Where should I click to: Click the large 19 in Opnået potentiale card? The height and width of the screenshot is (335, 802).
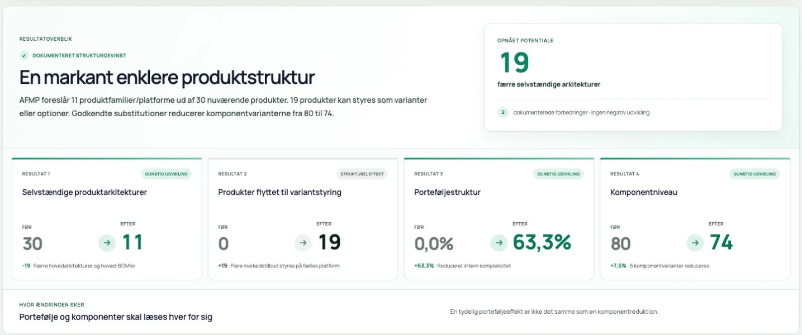(x=514, y=63)
